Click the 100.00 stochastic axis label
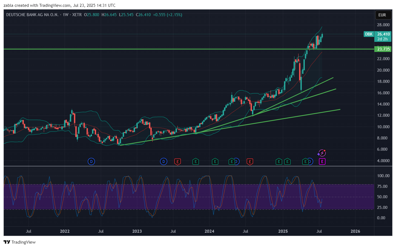The height and width of the screenshot is (248, 396). coord(383,176)
